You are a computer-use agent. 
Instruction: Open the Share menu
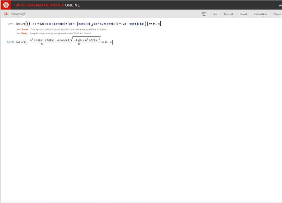point(277,14)
